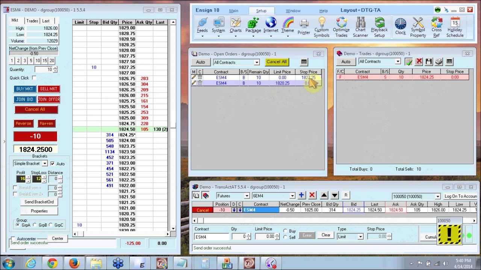This screenshot has height=270, width=481.
Task: Click the green check icon in Trades window
Action: (x=409, y=62)
